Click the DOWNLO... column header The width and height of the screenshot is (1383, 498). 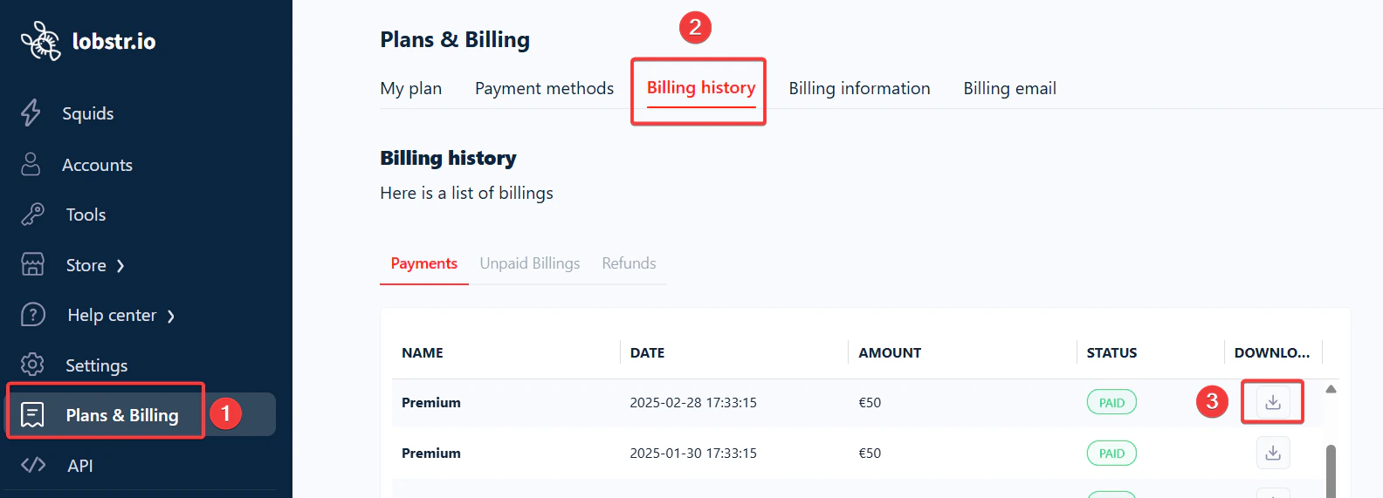click(1272, 352)
